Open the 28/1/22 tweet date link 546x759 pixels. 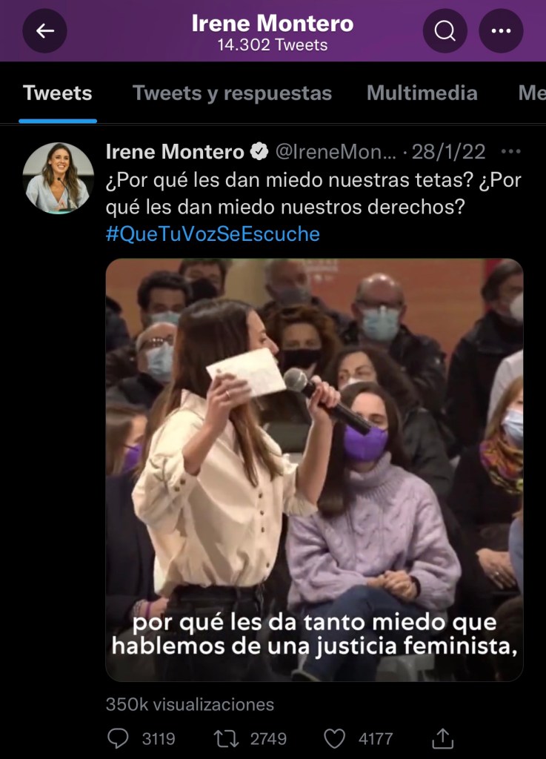tap(448, 152)
